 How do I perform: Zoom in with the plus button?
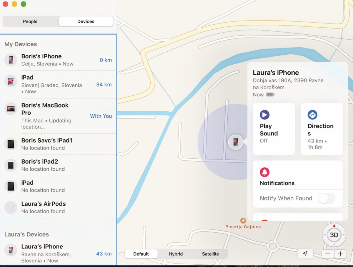(x=340, y=254)
